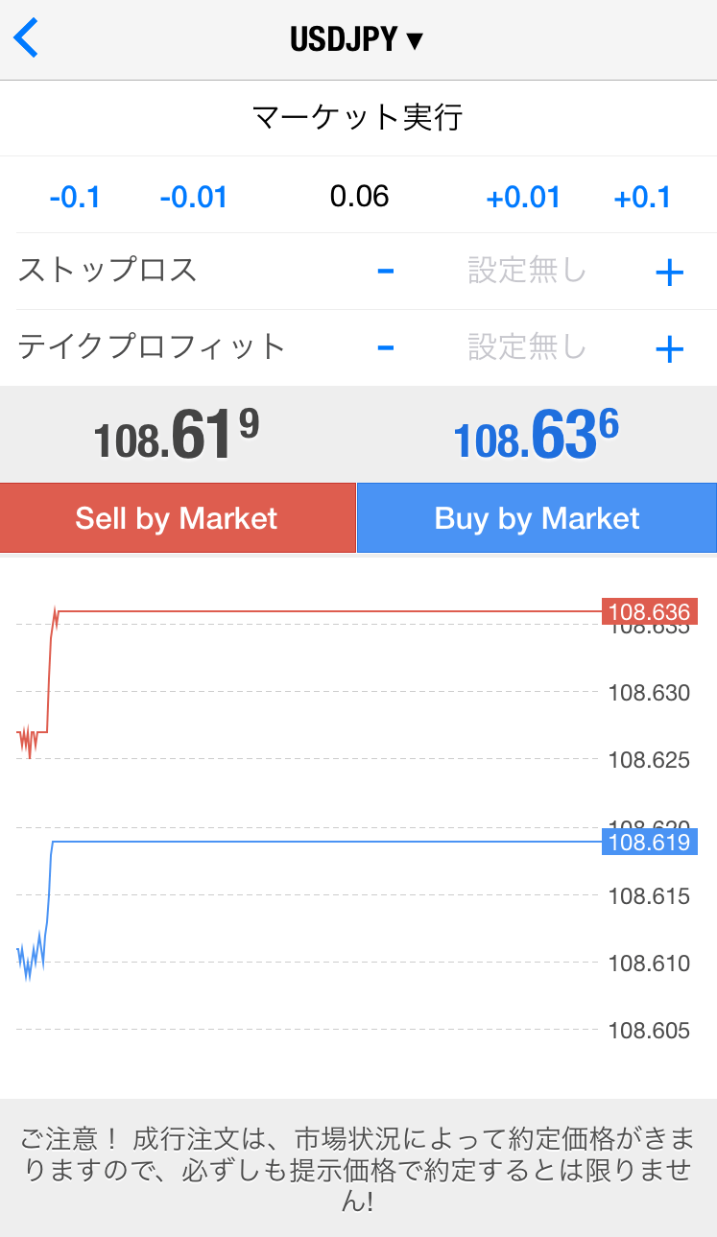Tap the red 108.636 chart price label

click(649, 611)
